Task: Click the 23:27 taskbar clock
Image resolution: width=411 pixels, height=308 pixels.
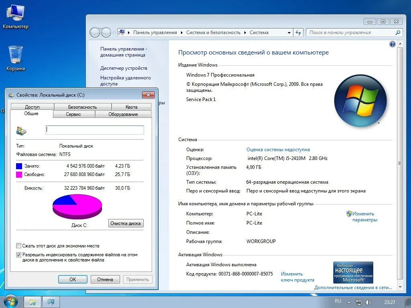Action: [390, 302]
